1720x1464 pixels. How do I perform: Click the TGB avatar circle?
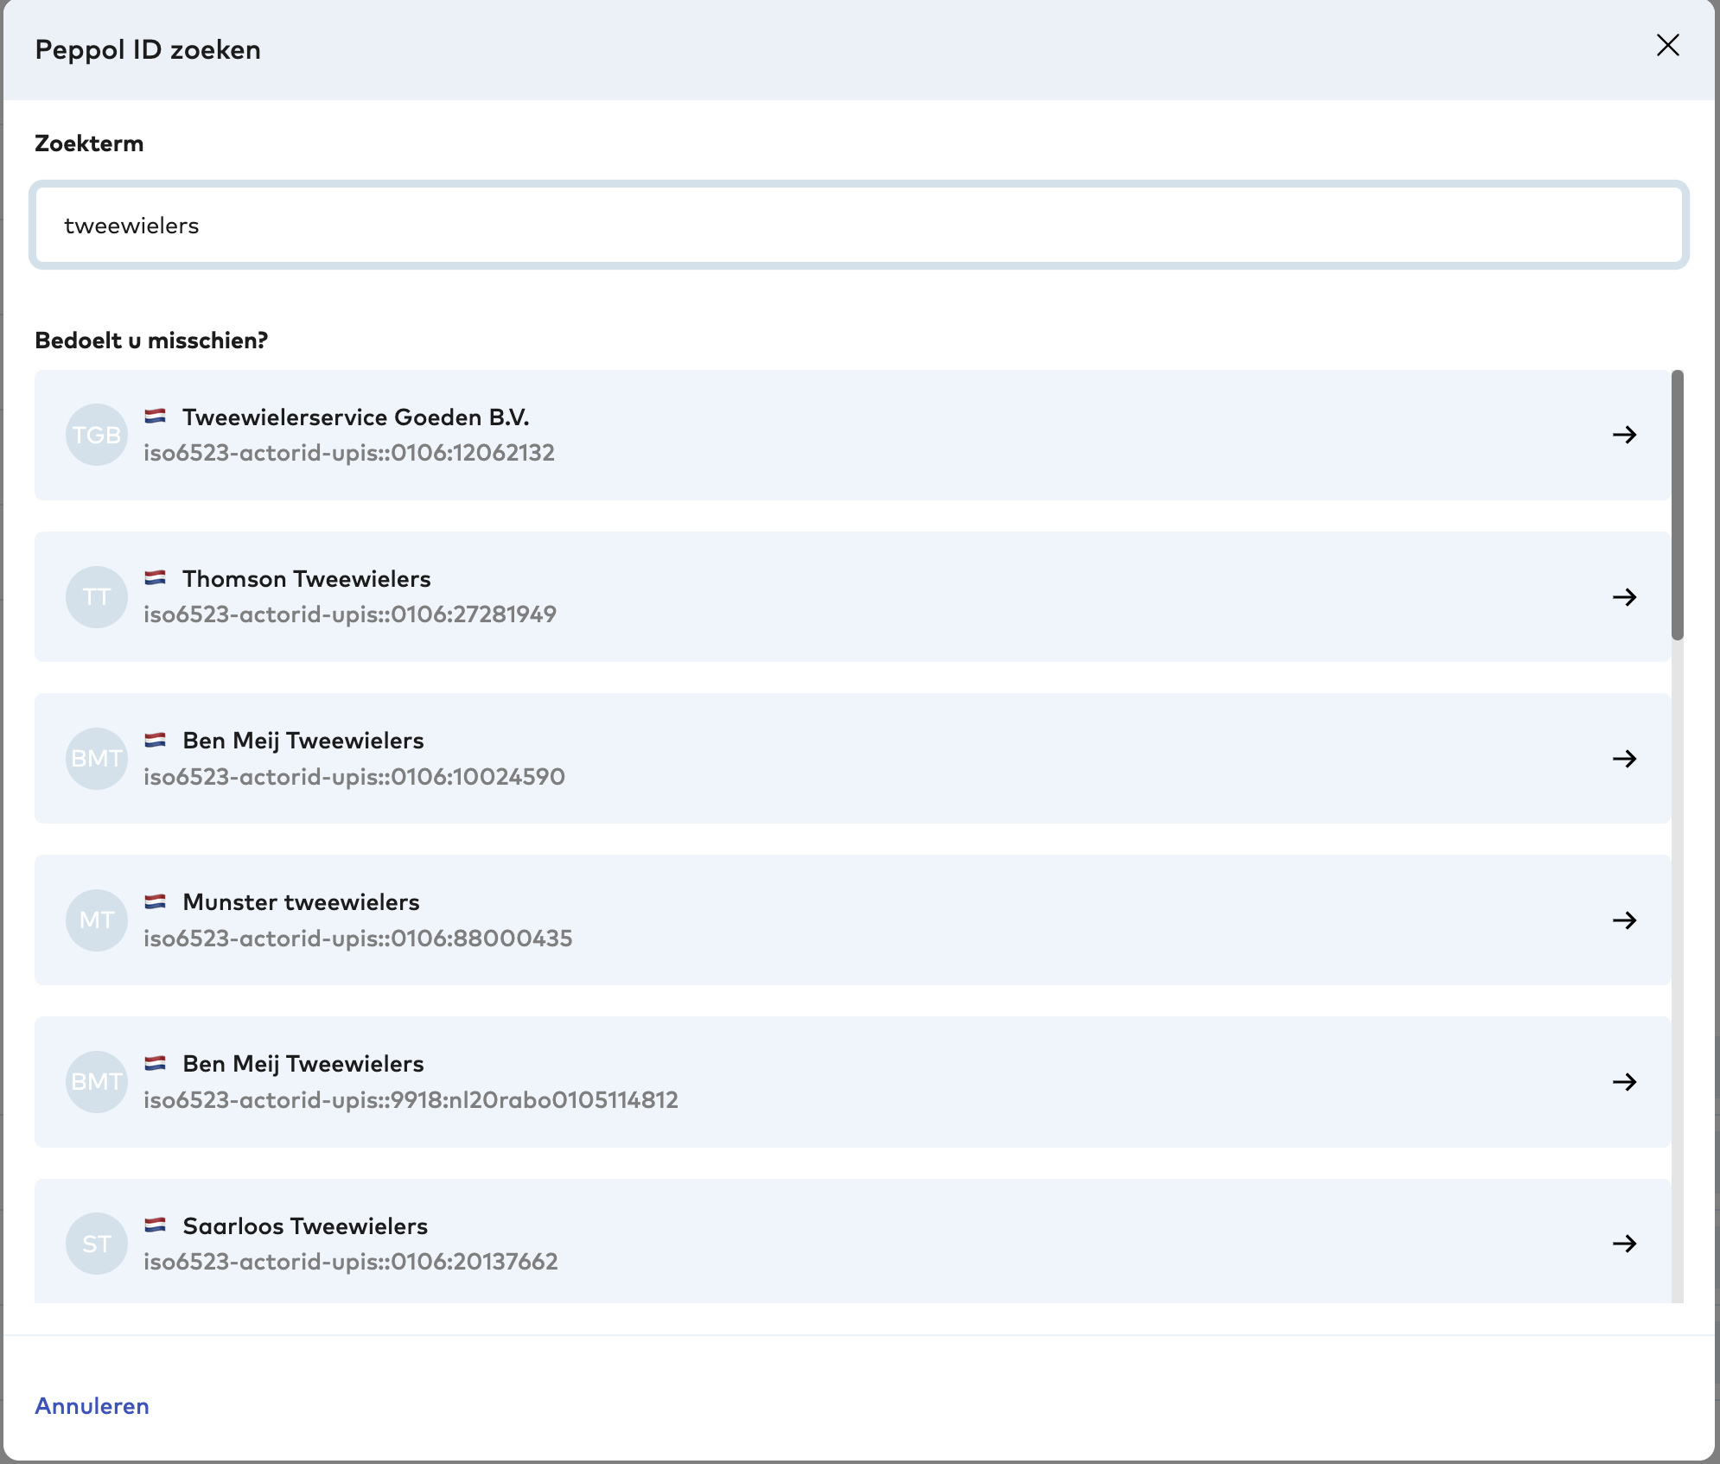tap(97, 435)
